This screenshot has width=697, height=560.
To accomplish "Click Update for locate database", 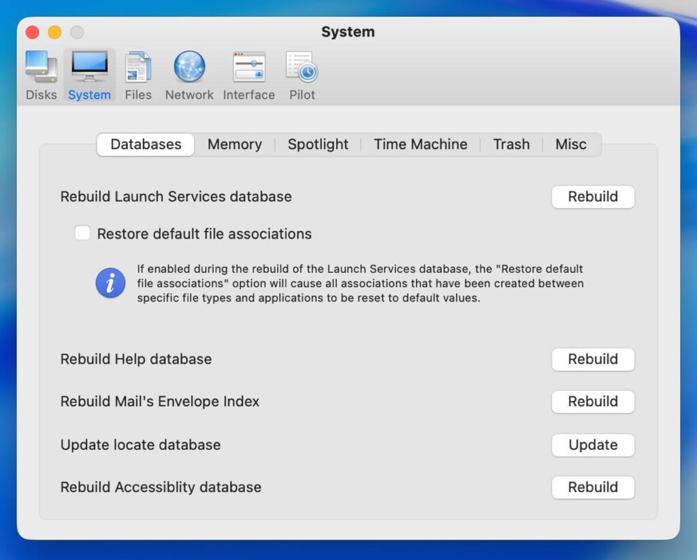I will pyautogui.click(x=592, y=445).
